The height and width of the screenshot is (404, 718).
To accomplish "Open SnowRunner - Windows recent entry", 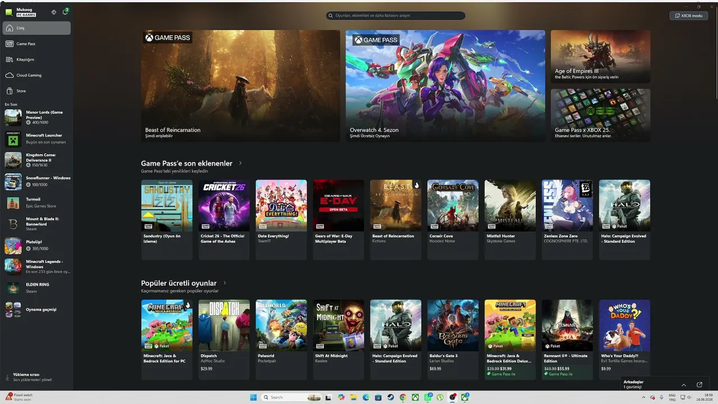I will [38, 181].
